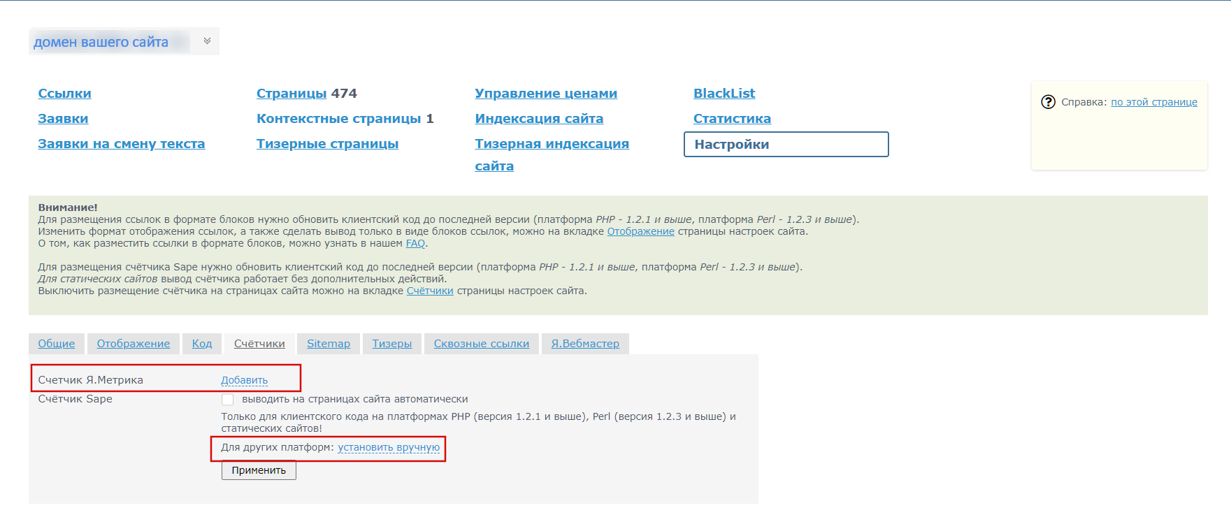Expand the site domain dropdown chevron
The image size is (1231, 531).
point(207,41)
